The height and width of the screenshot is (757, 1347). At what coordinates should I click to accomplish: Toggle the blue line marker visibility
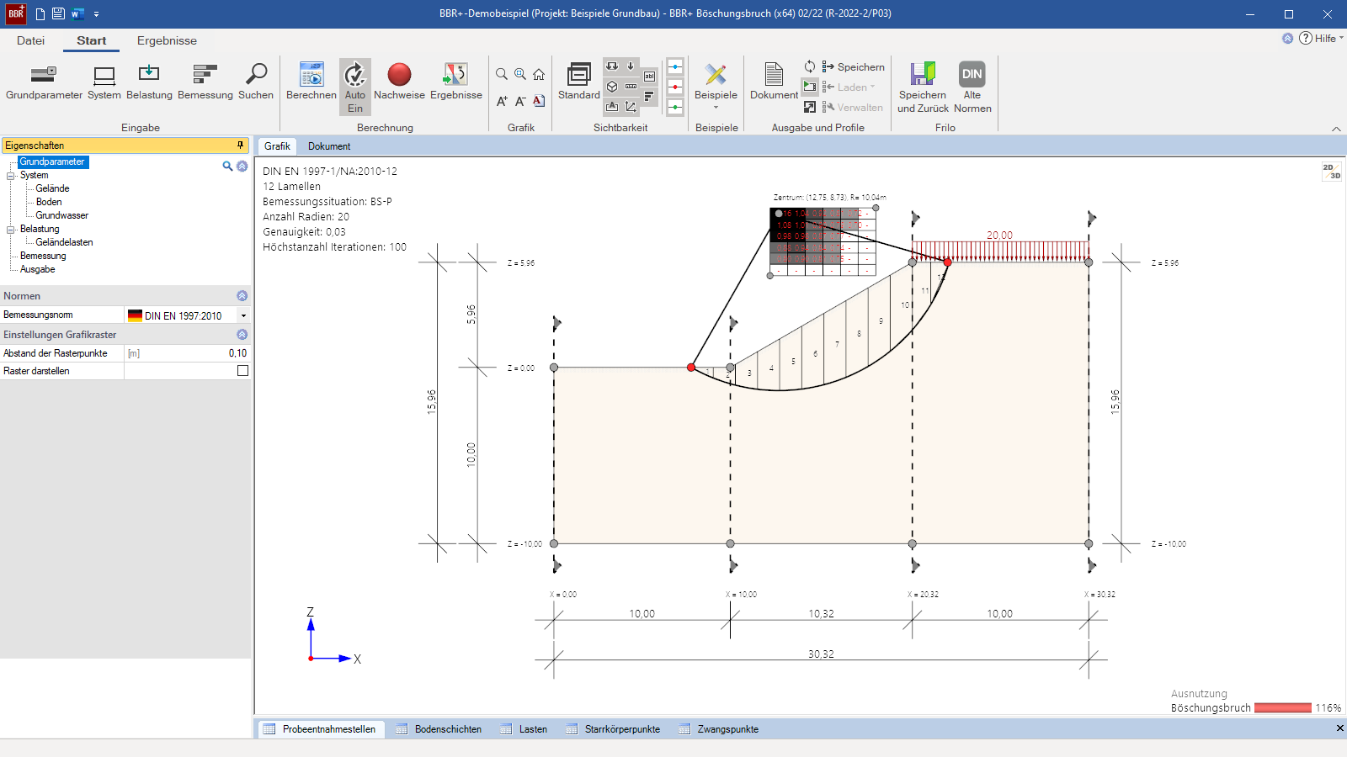675,66
